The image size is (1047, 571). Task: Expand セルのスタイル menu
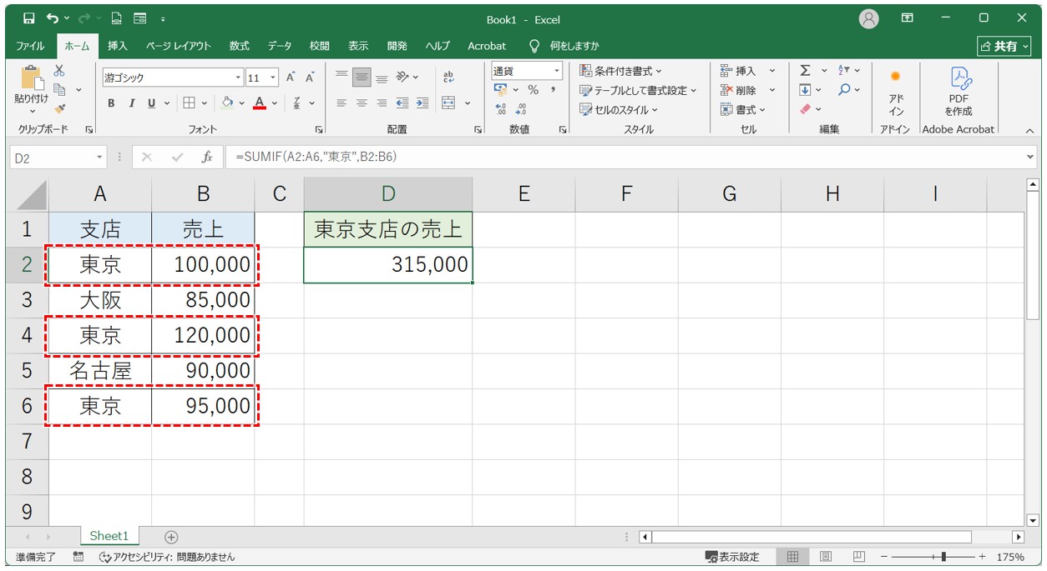619,109
